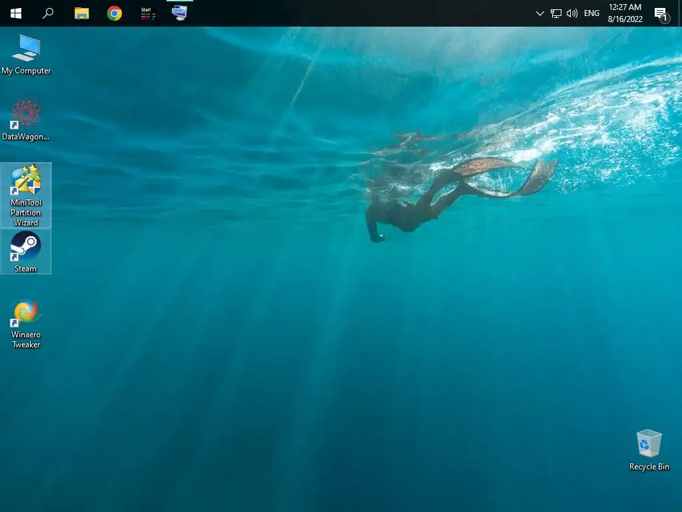Click the "Steam" label text
The image size is (682, 512).
tap(26, 269)
